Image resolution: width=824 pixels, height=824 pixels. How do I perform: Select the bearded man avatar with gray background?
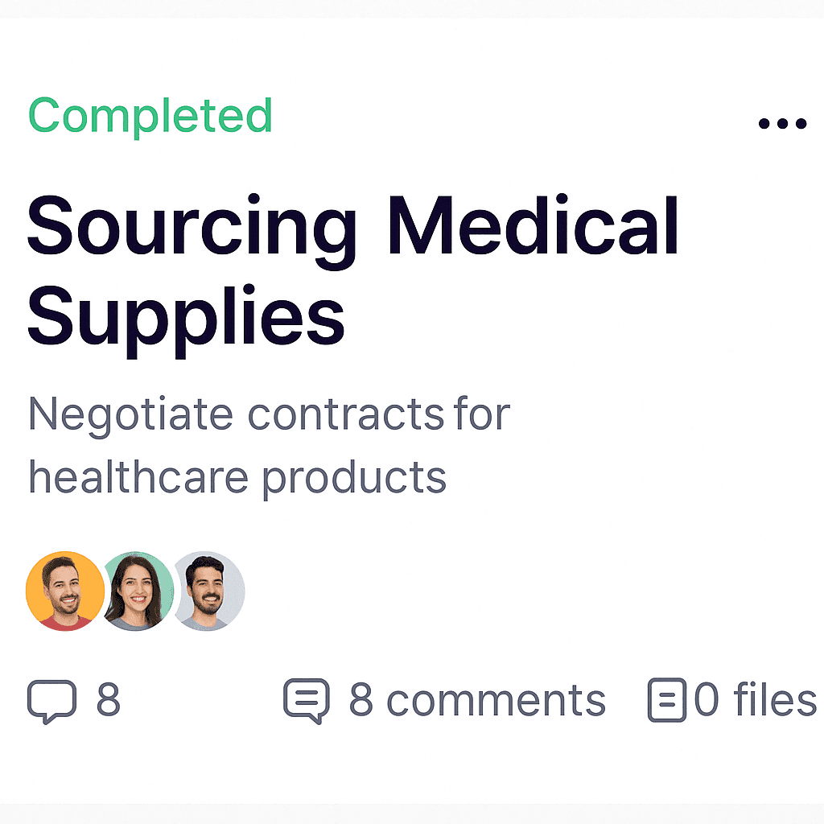pos(208,591)
